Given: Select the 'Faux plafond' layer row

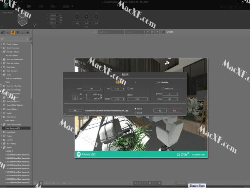Looking at the screenshot, I should click(16, 132).
